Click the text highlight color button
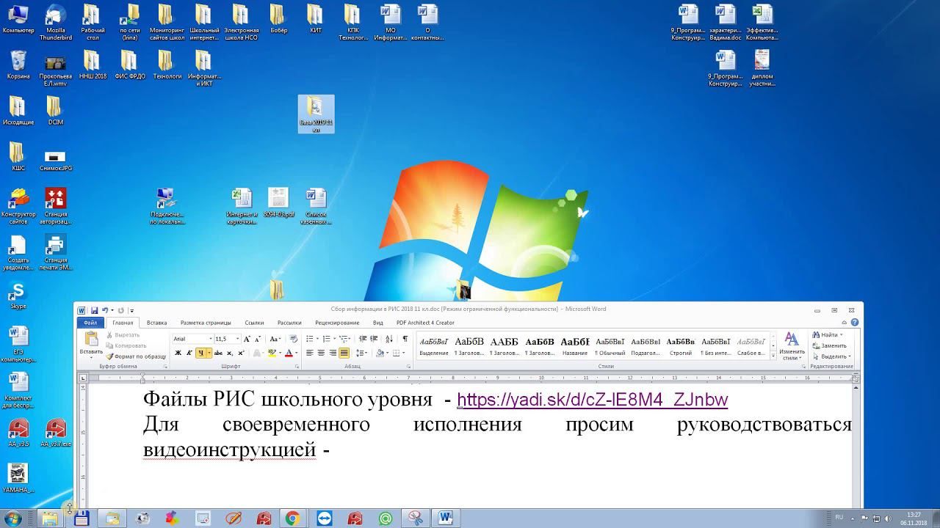 pos(272,353)
